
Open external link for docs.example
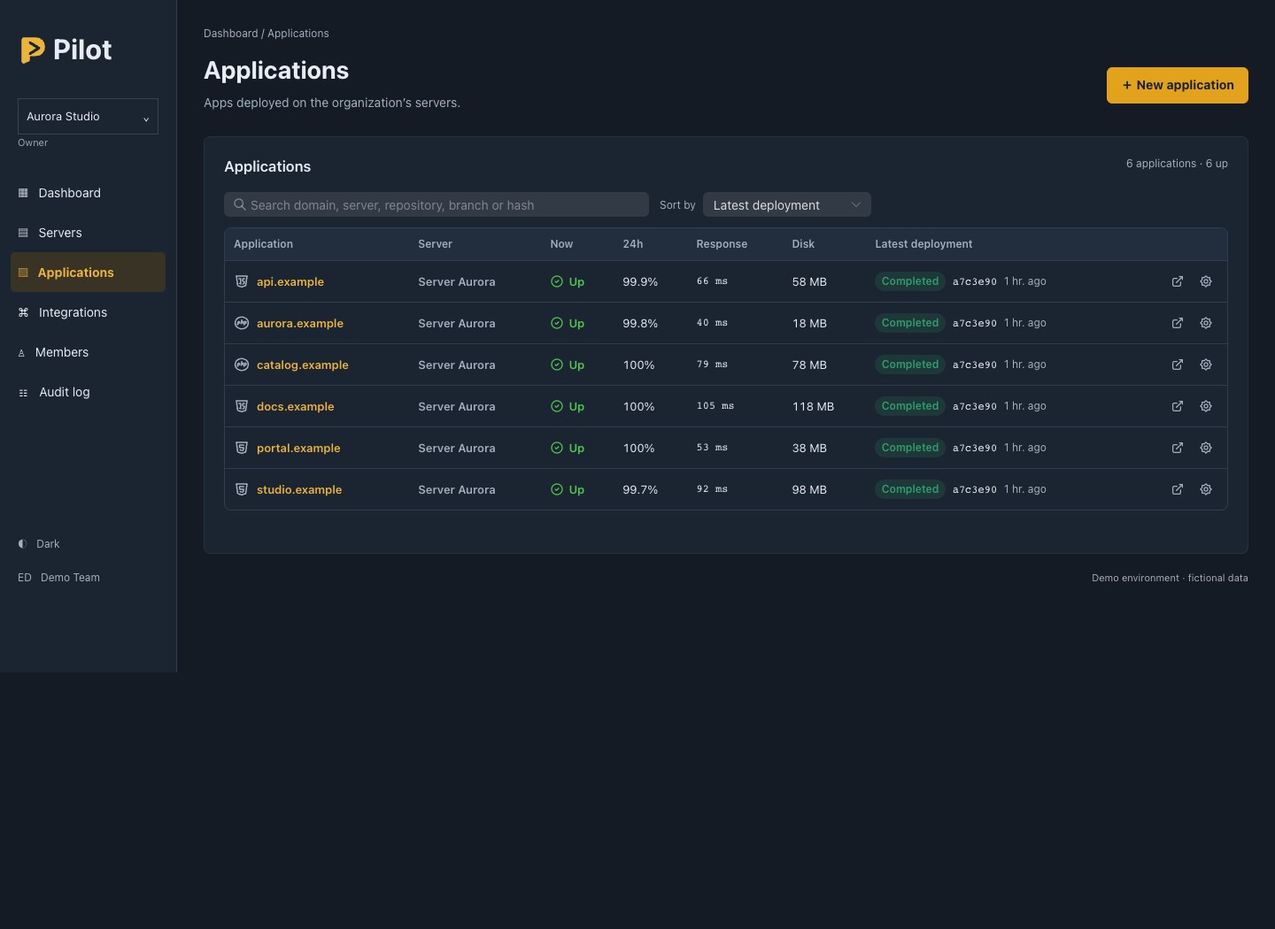click(x=1178, y=406)
